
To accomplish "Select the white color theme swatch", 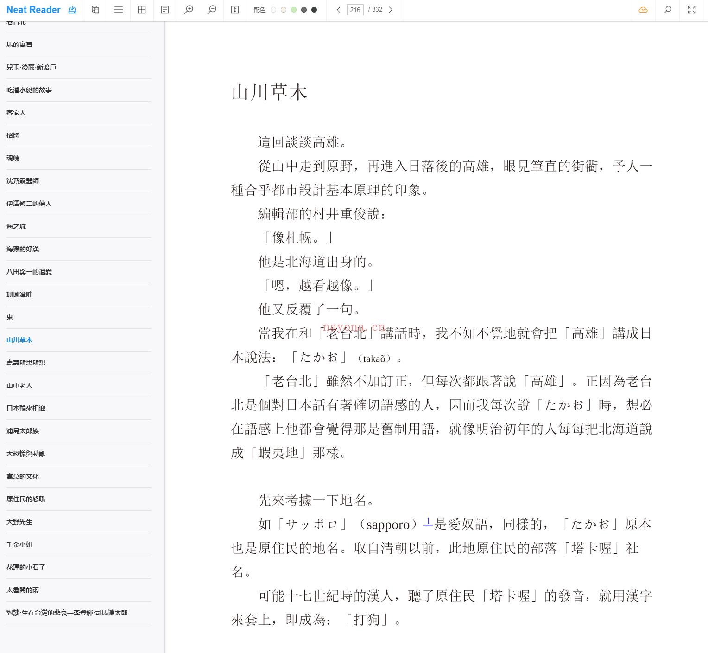I will [273, 10].
